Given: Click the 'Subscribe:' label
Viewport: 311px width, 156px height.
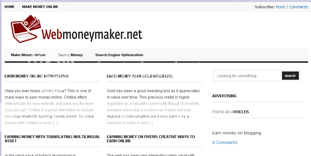Looking at the screenshot, I should pyautogui.click(x=265, y=7).
